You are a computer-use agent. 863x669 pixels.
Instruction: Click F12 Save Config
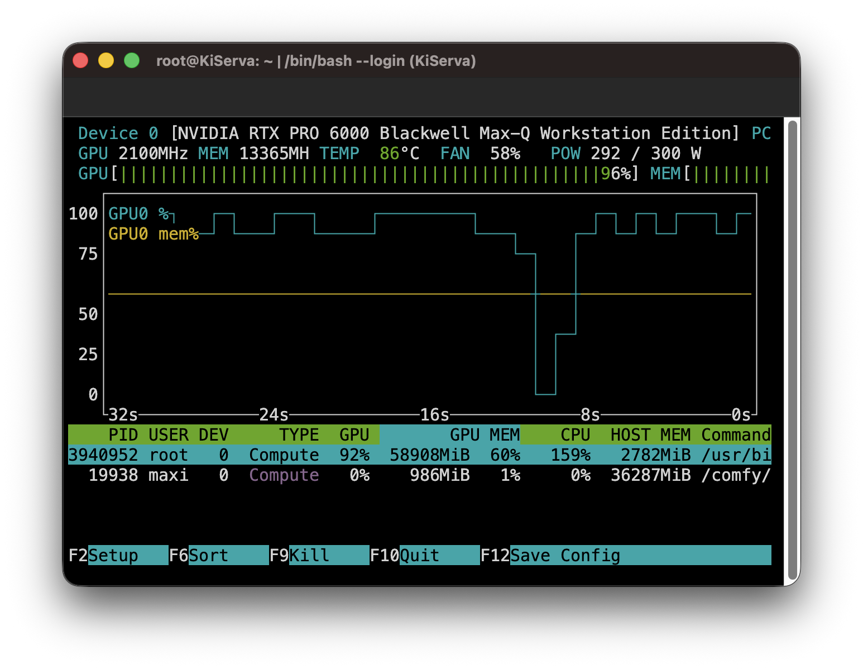pos(625,555)
